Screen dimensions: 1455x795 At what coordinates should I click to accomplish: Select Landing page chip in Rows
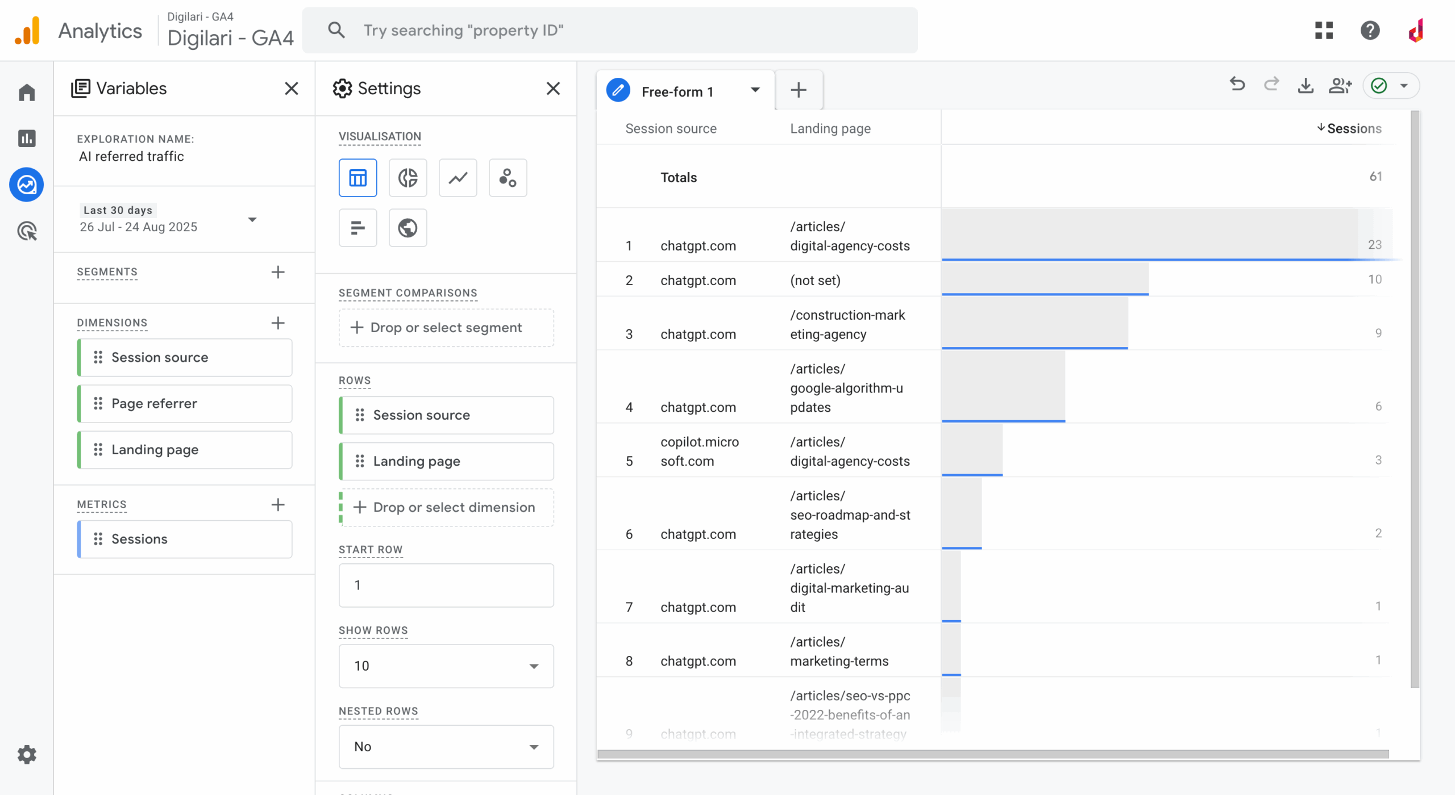tap(446, 461)
